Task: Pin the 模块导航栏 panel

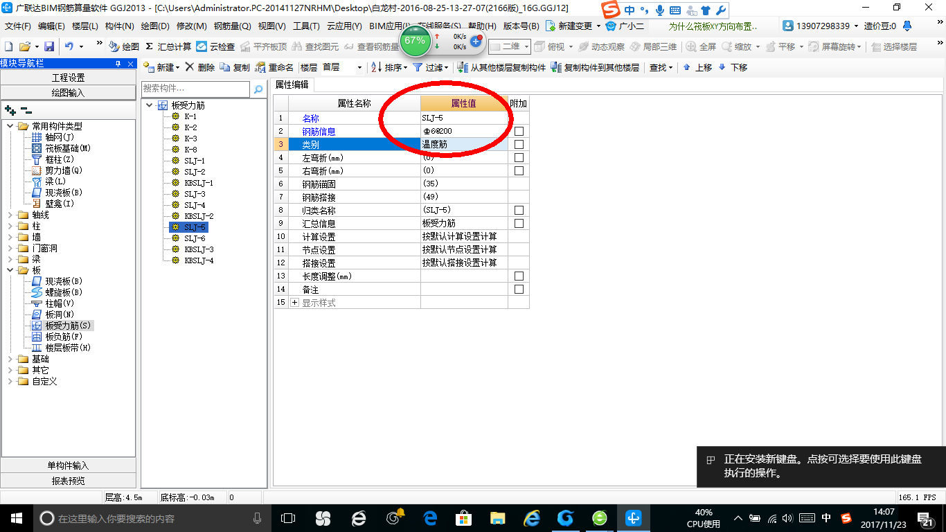Action: tap(118, 63)
